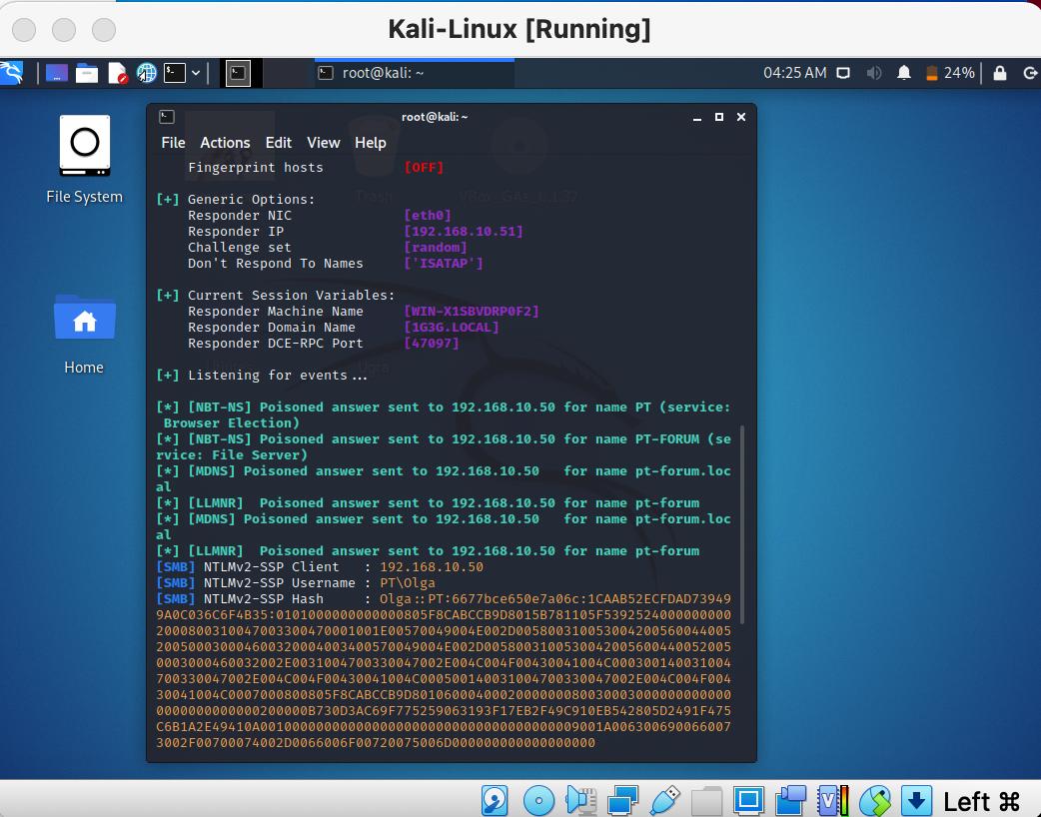Click the 04:25 AM panel clock
Viewport: 1041px width, 817px height.
pyautogui.click(x=794, y=73)
